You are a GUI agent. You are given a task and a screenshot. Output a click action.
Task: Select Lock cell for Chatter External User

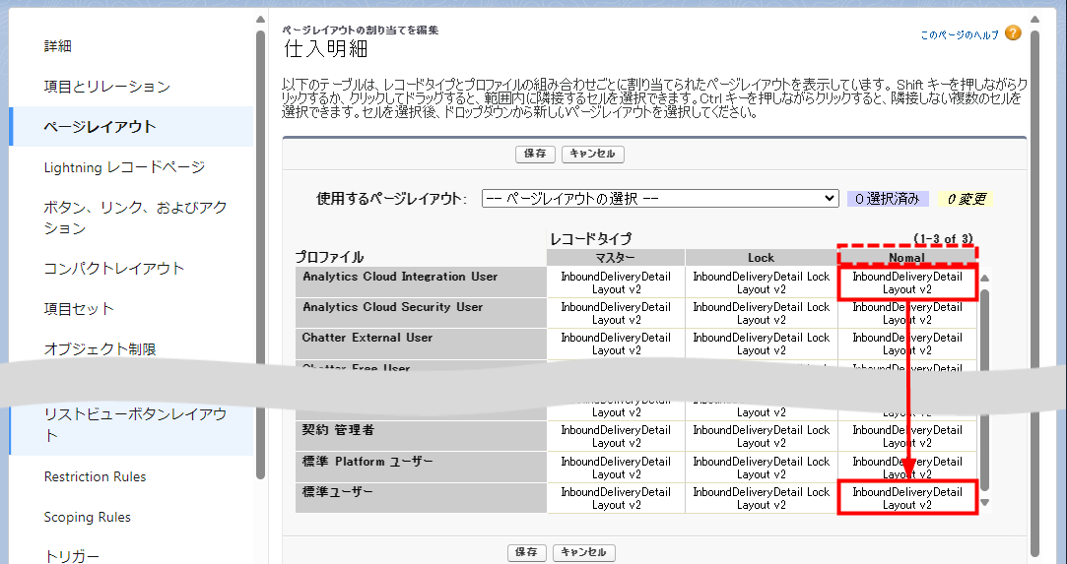761,344
